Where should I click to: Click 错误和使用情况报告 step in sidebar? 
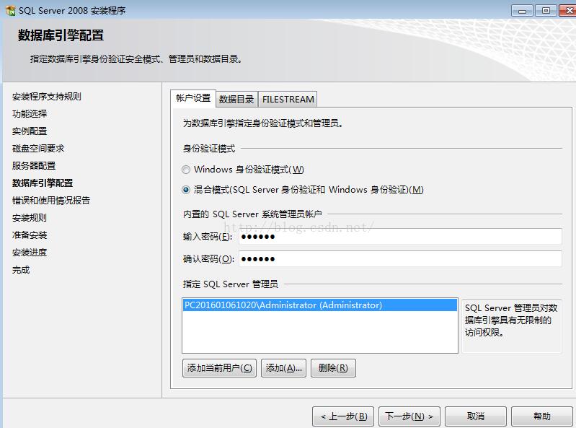point(51,201)
